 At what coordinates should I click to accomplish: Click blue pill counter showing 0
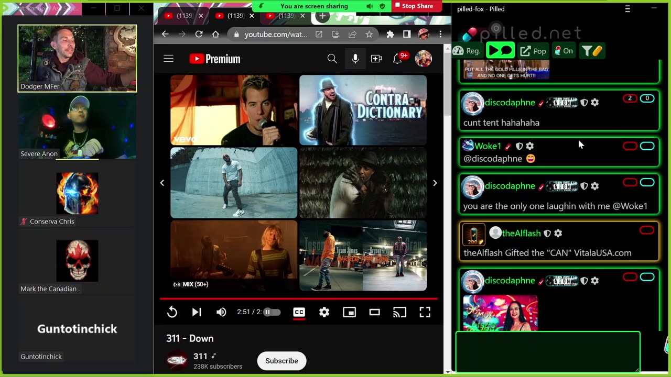(x=647, y=98)
